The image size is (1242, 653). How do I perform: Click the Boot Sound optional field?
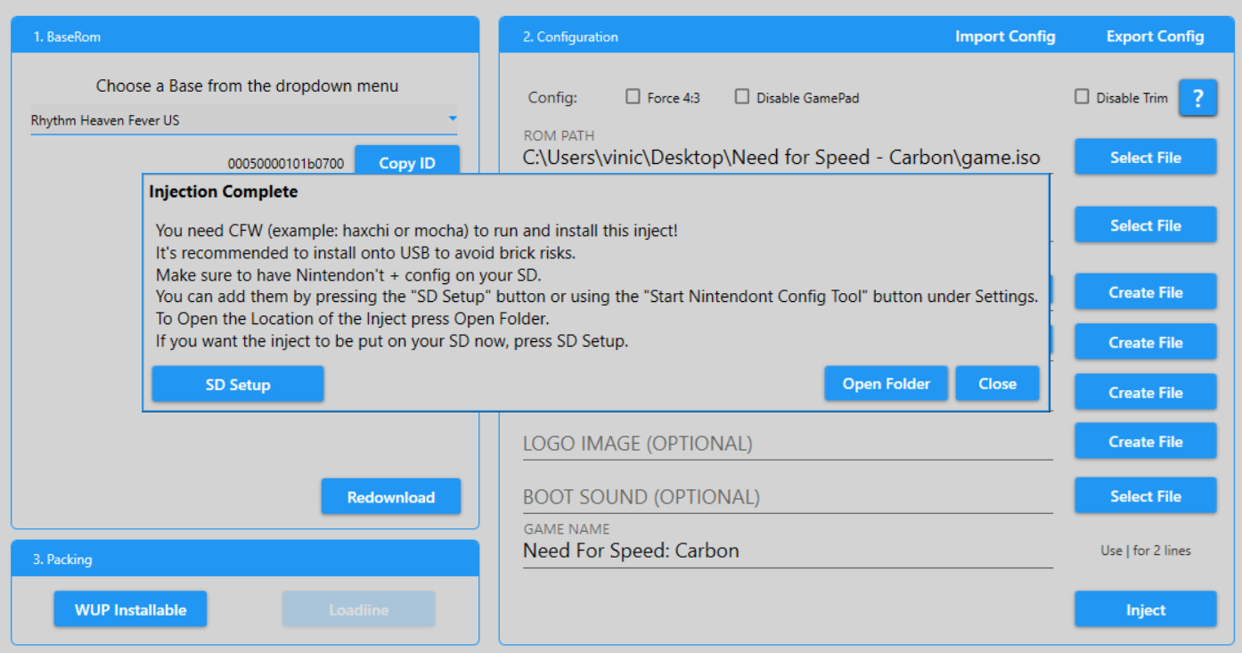click(787, 497)
